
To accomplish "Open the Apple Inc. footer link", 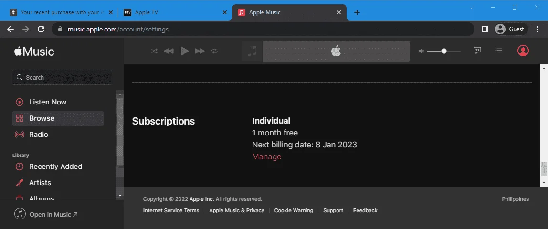I will [x=201, y=199].
